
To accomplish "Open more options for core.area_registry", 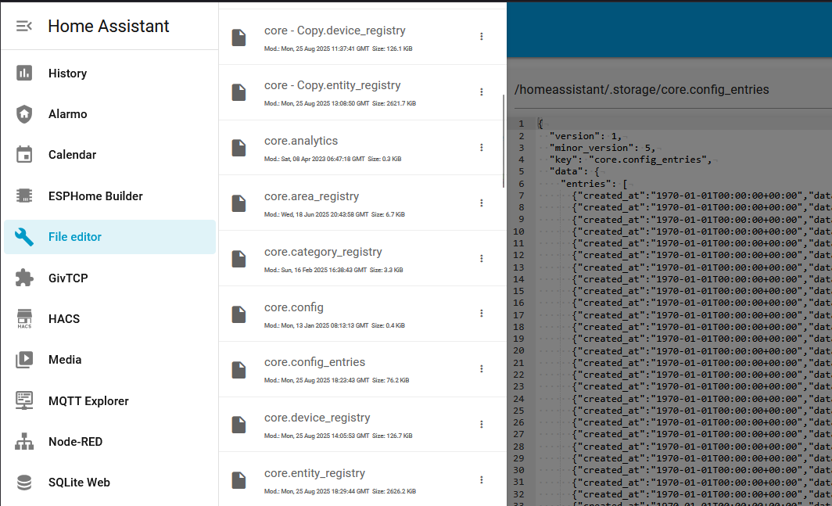I will coord(482,203).
